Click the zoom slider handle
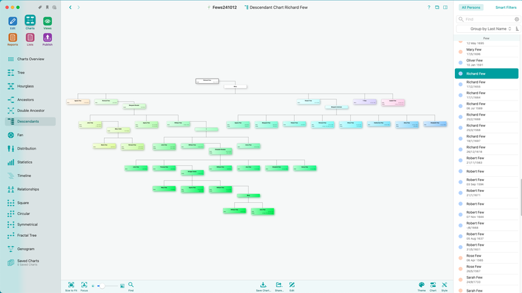 point(102,286)
